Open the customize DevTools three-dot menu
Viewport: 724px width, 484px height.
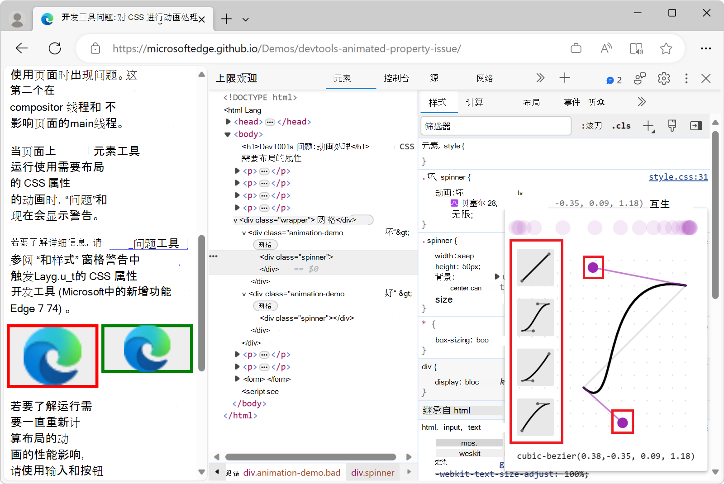686,78
